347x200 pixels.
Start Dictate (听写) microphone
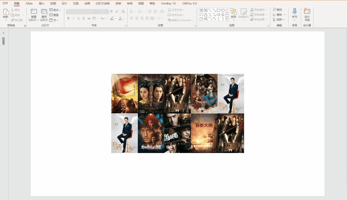tap(295, 11)
